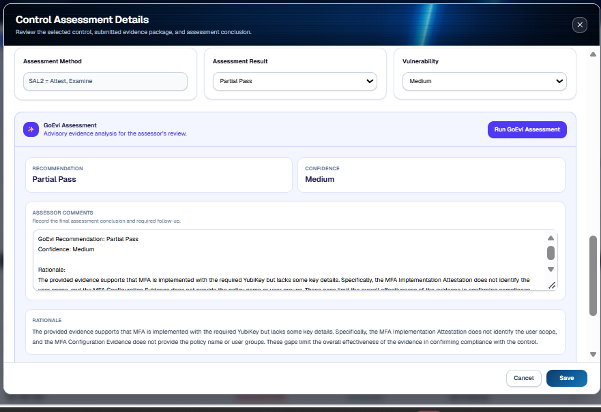Click the RATIONALE section label
The height and width of the screenshot is (412, 601).
click(x=47, y=320)
